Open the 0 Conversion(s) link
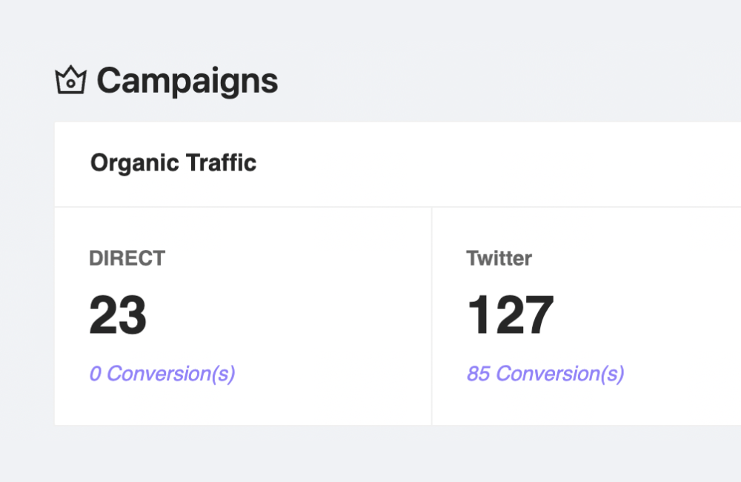The height and width of the screenshot is (482, 741). click(162, 373)
